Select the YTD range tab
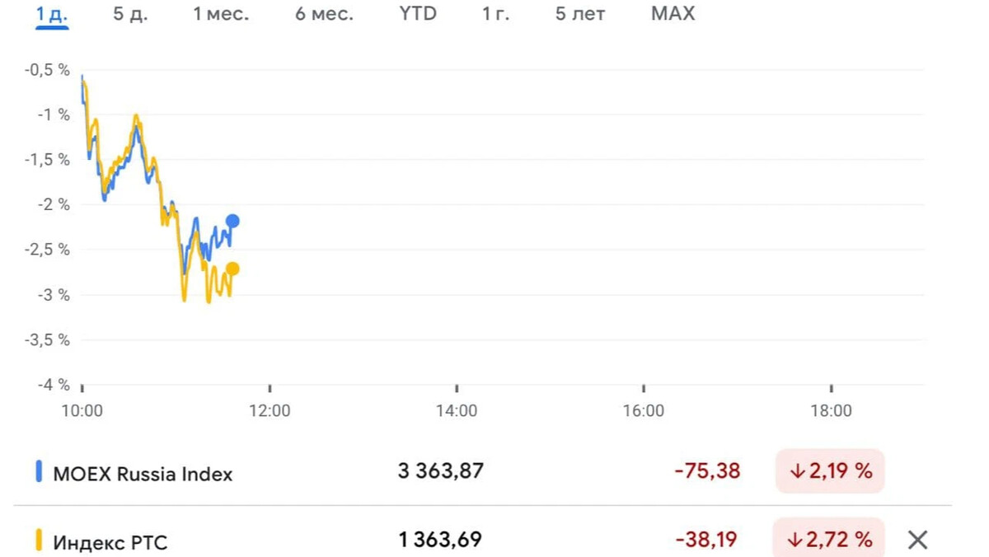 418,14
